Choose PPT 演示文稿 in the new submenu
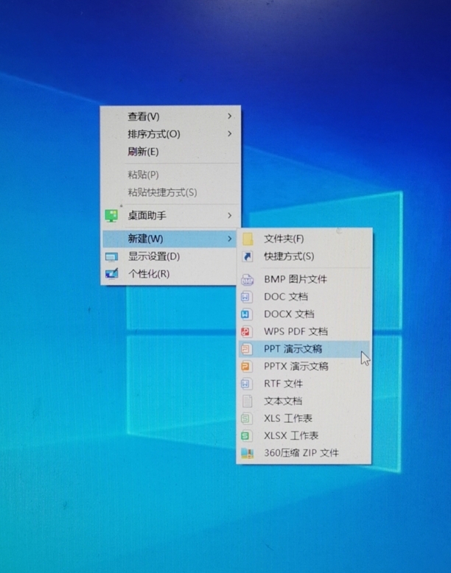Image resolution: width=451 pixels, height=573 pixels. click(x=293, y=349)
